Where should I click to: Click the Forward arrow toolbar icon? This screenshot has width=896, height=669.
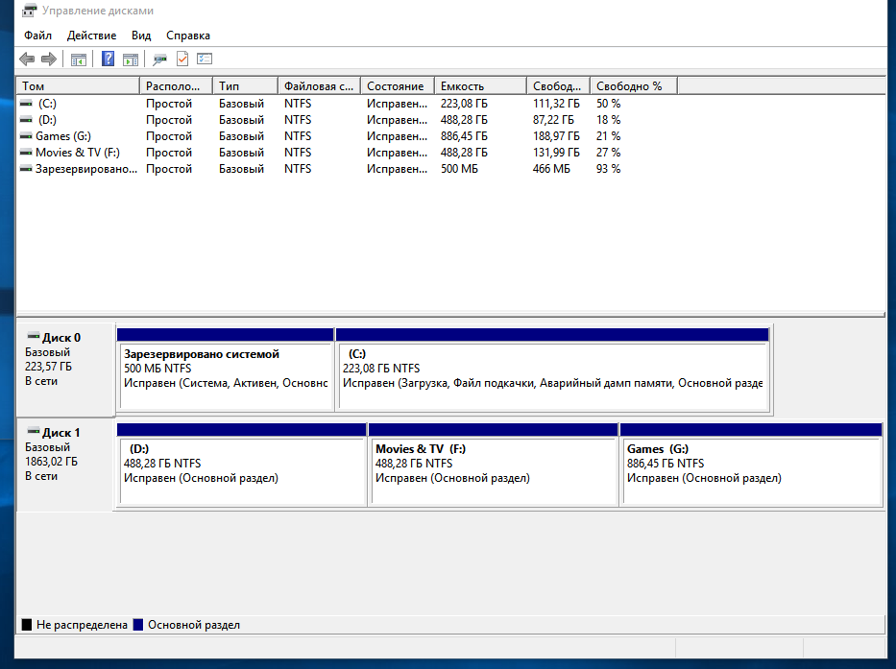[48, 60]
